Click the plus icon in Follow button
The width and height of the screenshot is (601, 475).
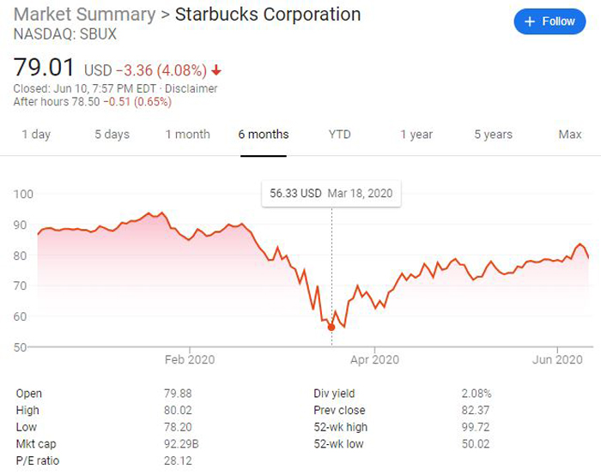530,21
